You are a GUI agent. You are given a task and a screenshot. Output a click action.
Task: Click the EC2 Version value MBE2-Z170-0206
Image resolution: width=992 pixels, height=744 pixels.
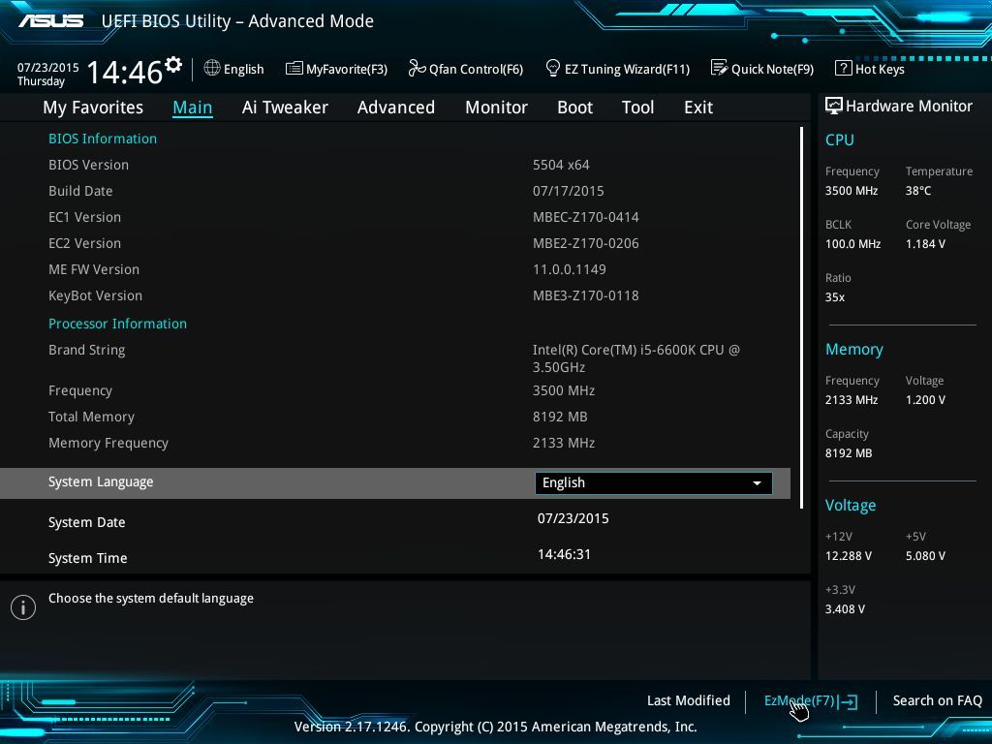[x=586, y=243]
